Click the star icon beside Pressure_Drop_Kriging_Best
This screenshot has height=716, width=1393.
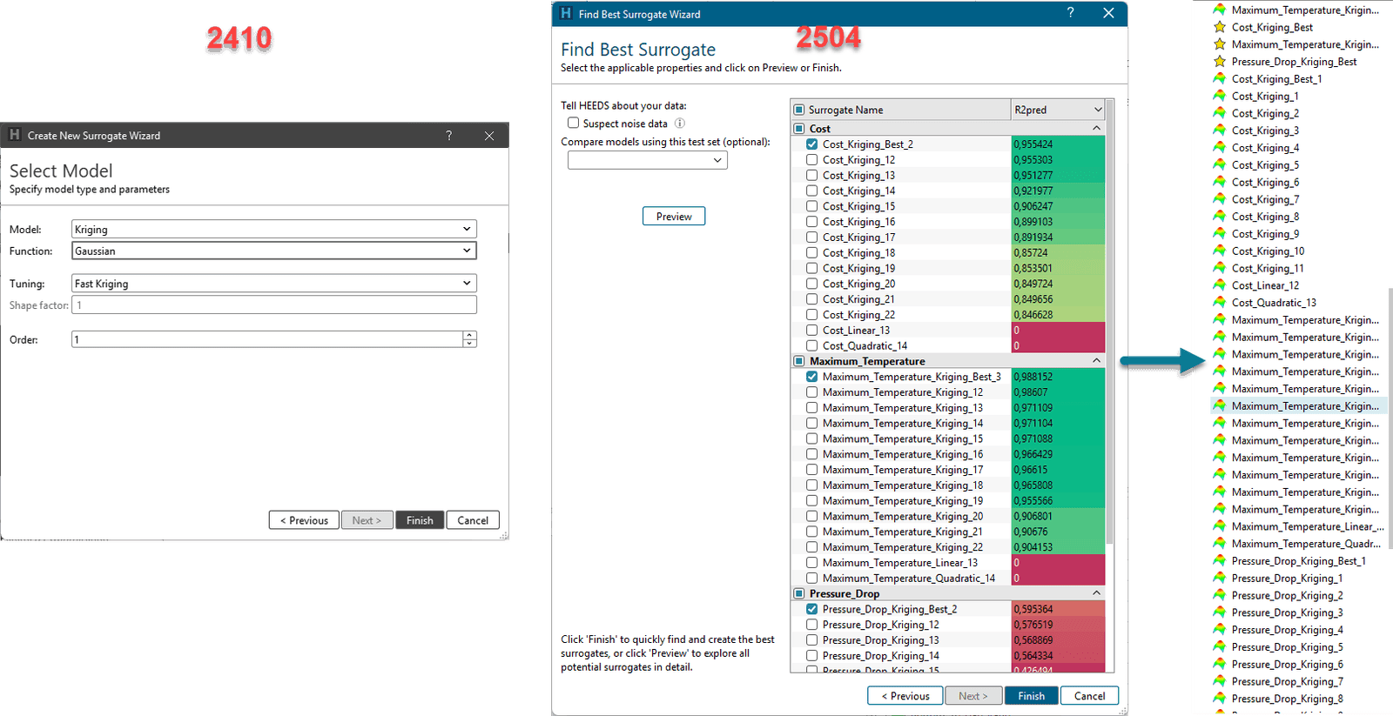pos(1220,62)
